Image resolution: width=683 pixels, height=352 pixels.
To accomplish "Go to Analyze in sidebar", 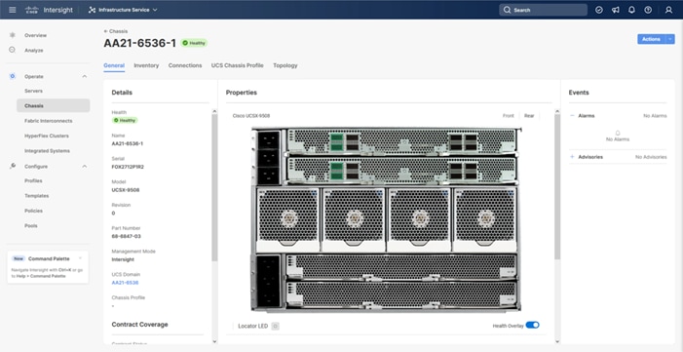I will pyautogui.click(x=33, y=50).
